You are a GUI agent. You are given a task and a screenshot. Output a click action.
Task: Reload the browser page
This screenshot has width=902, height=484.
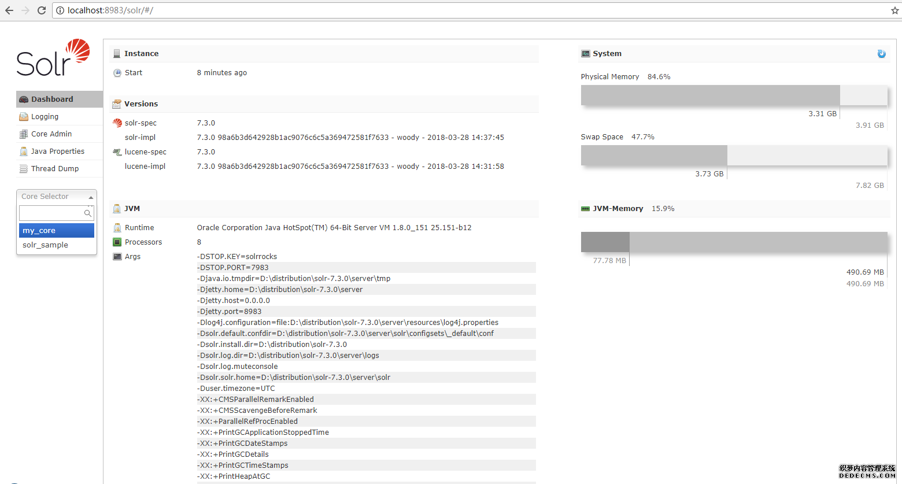[42, 10]
